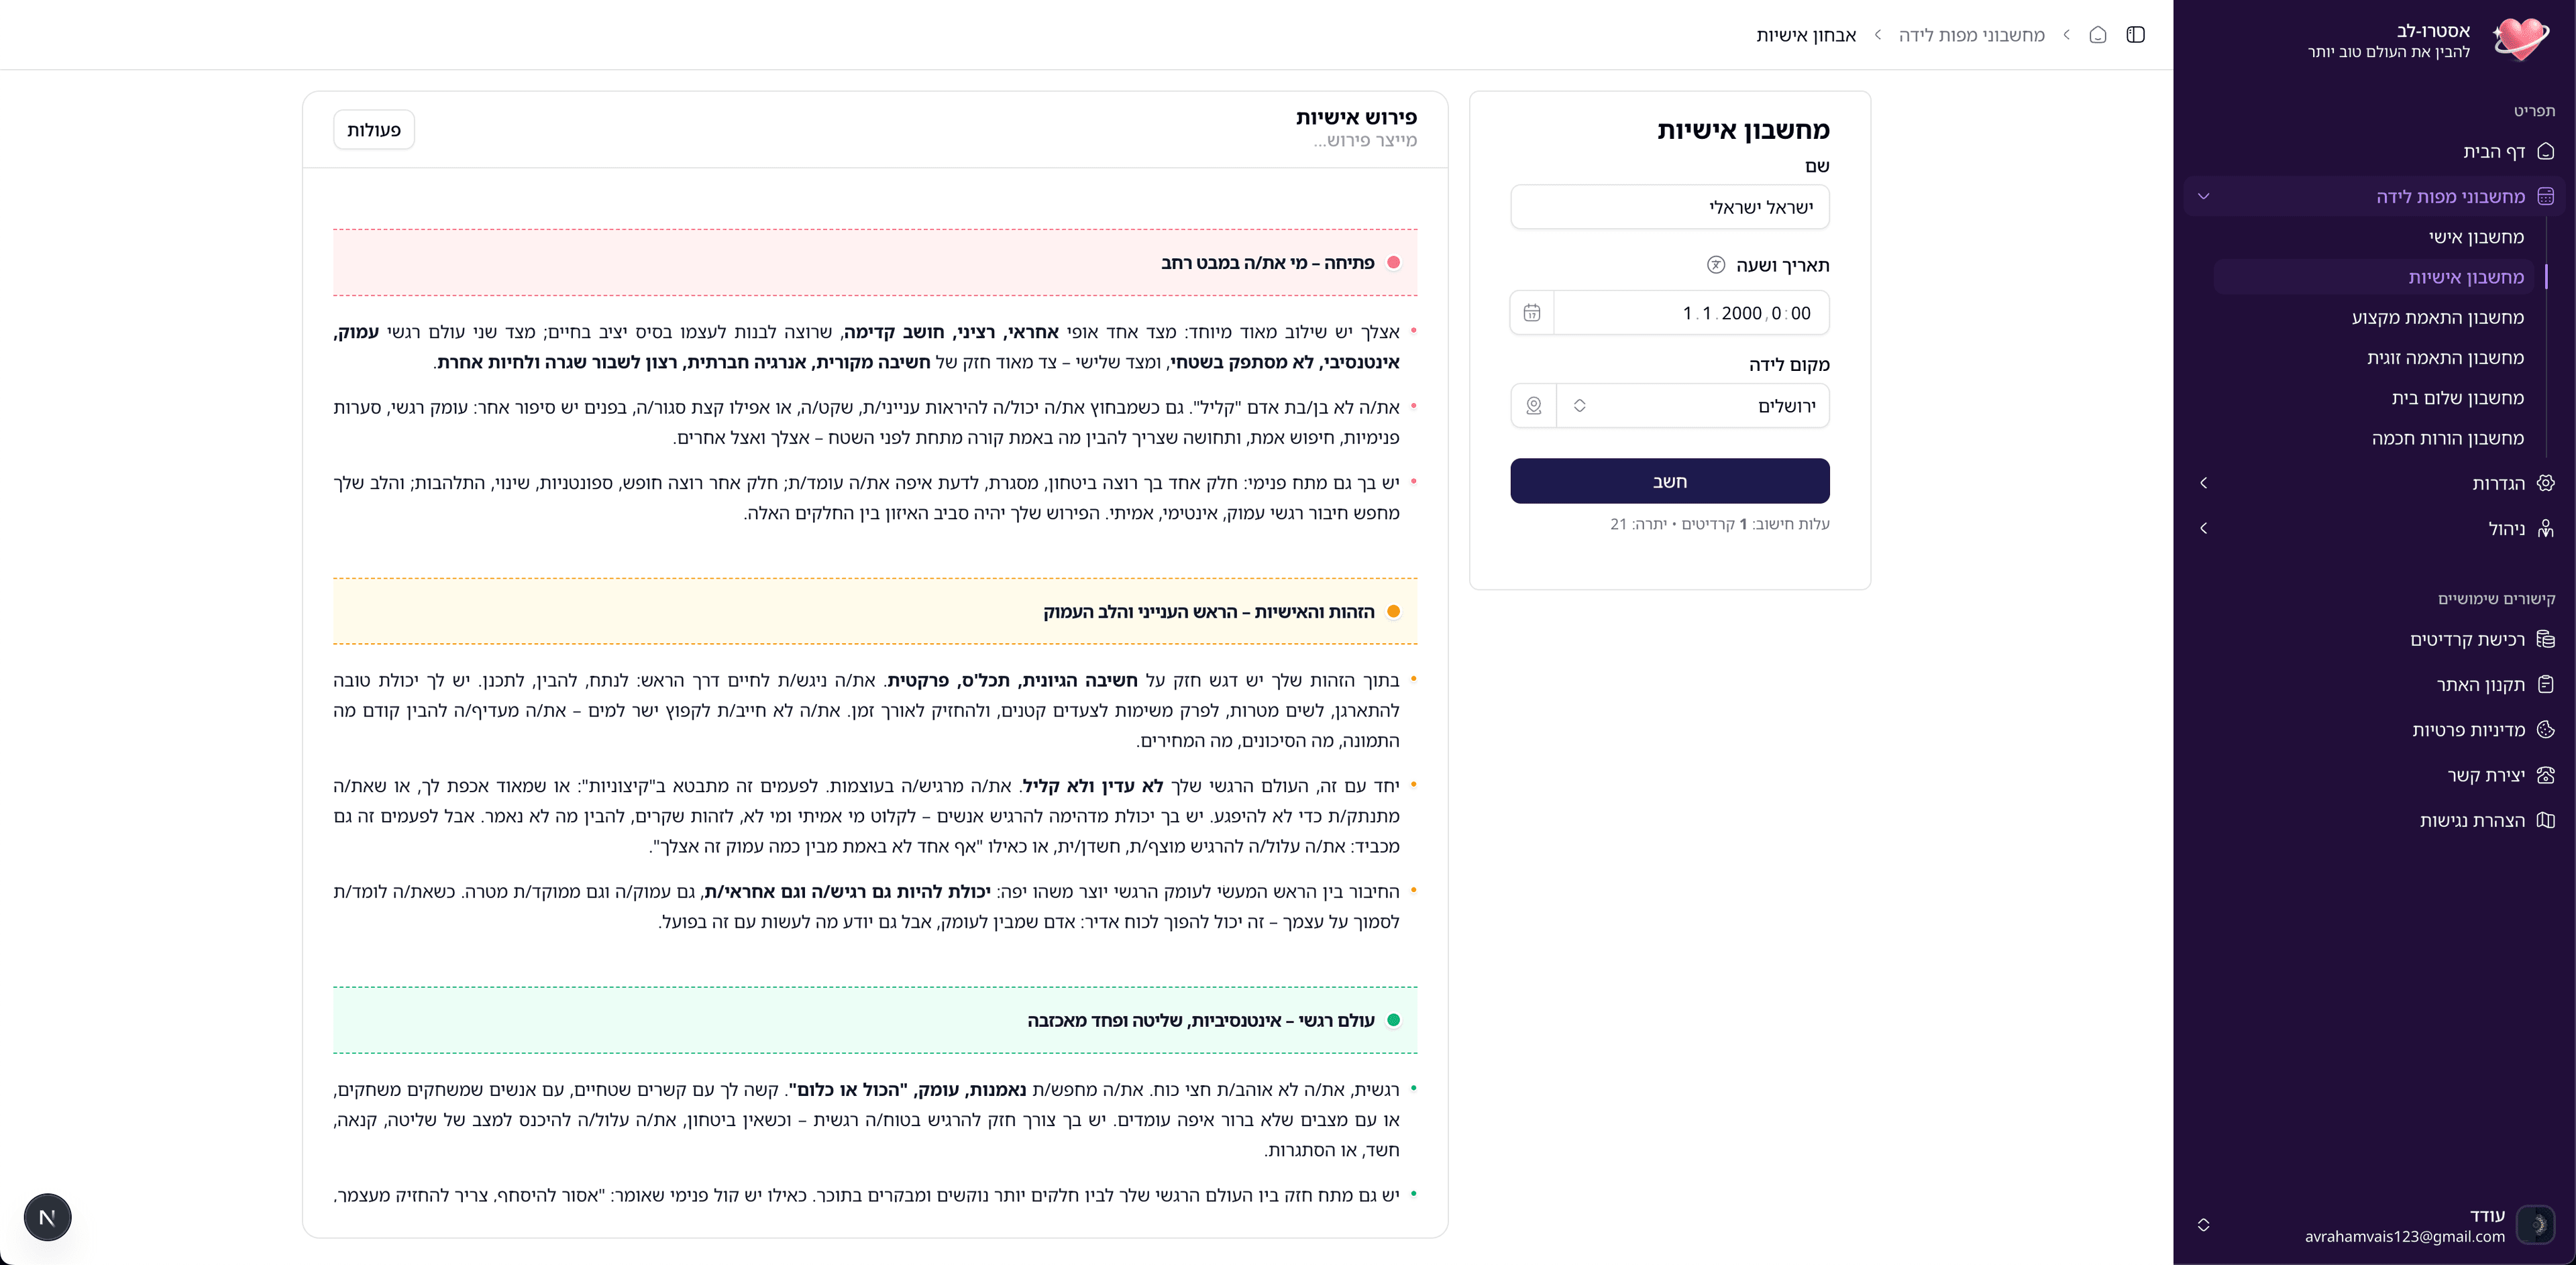Click the name field containing ישראל ישראלי

[1670, 207]
